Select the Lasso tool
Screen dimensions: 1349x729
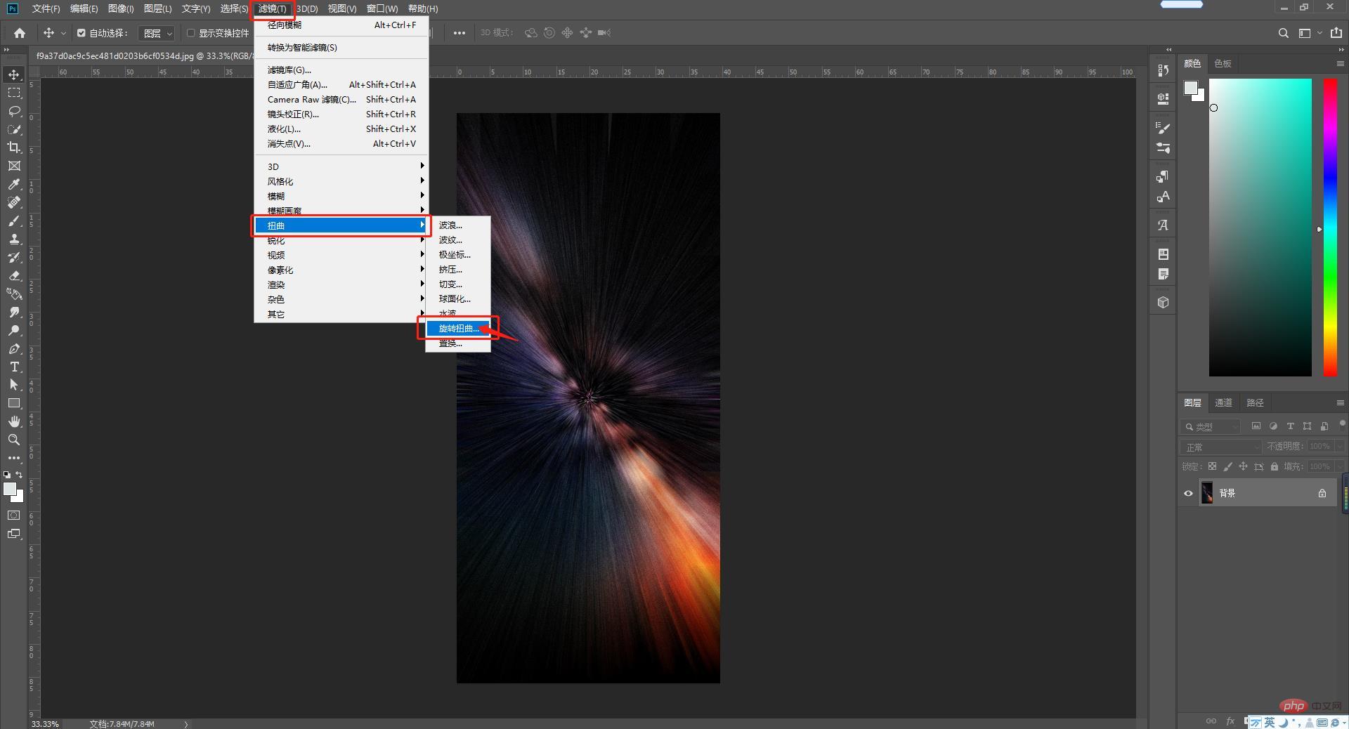14,111
